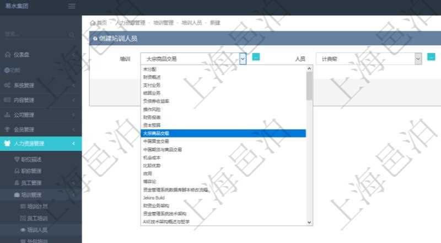Screen dimensions: 441x243
Task: Click the 培训 dropdown arrow button
Action: [243, 59]
